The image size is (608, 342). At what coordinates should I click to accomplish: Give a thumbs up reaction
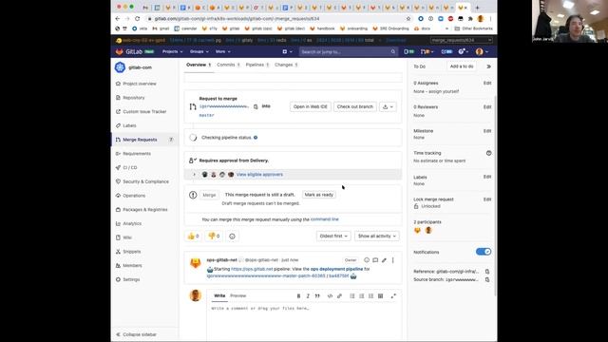coord(193,236)
